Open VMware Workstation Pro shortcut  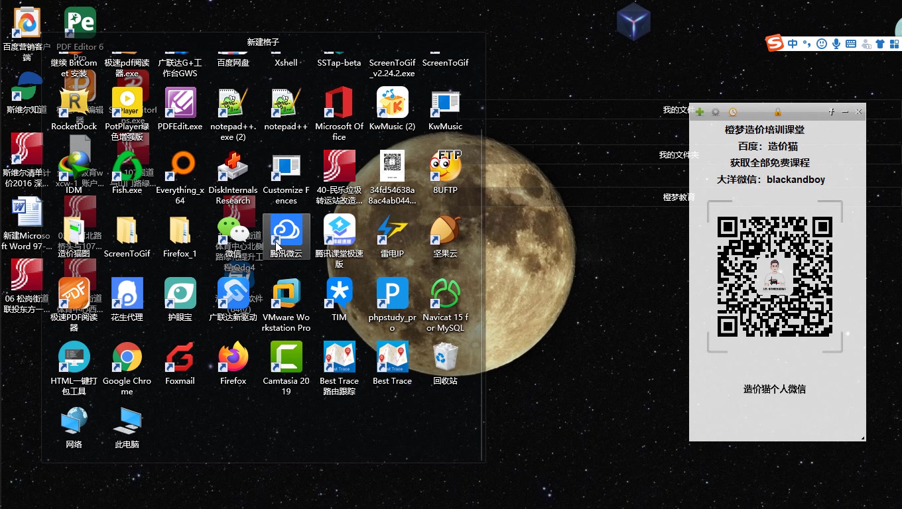click(287, 305)
